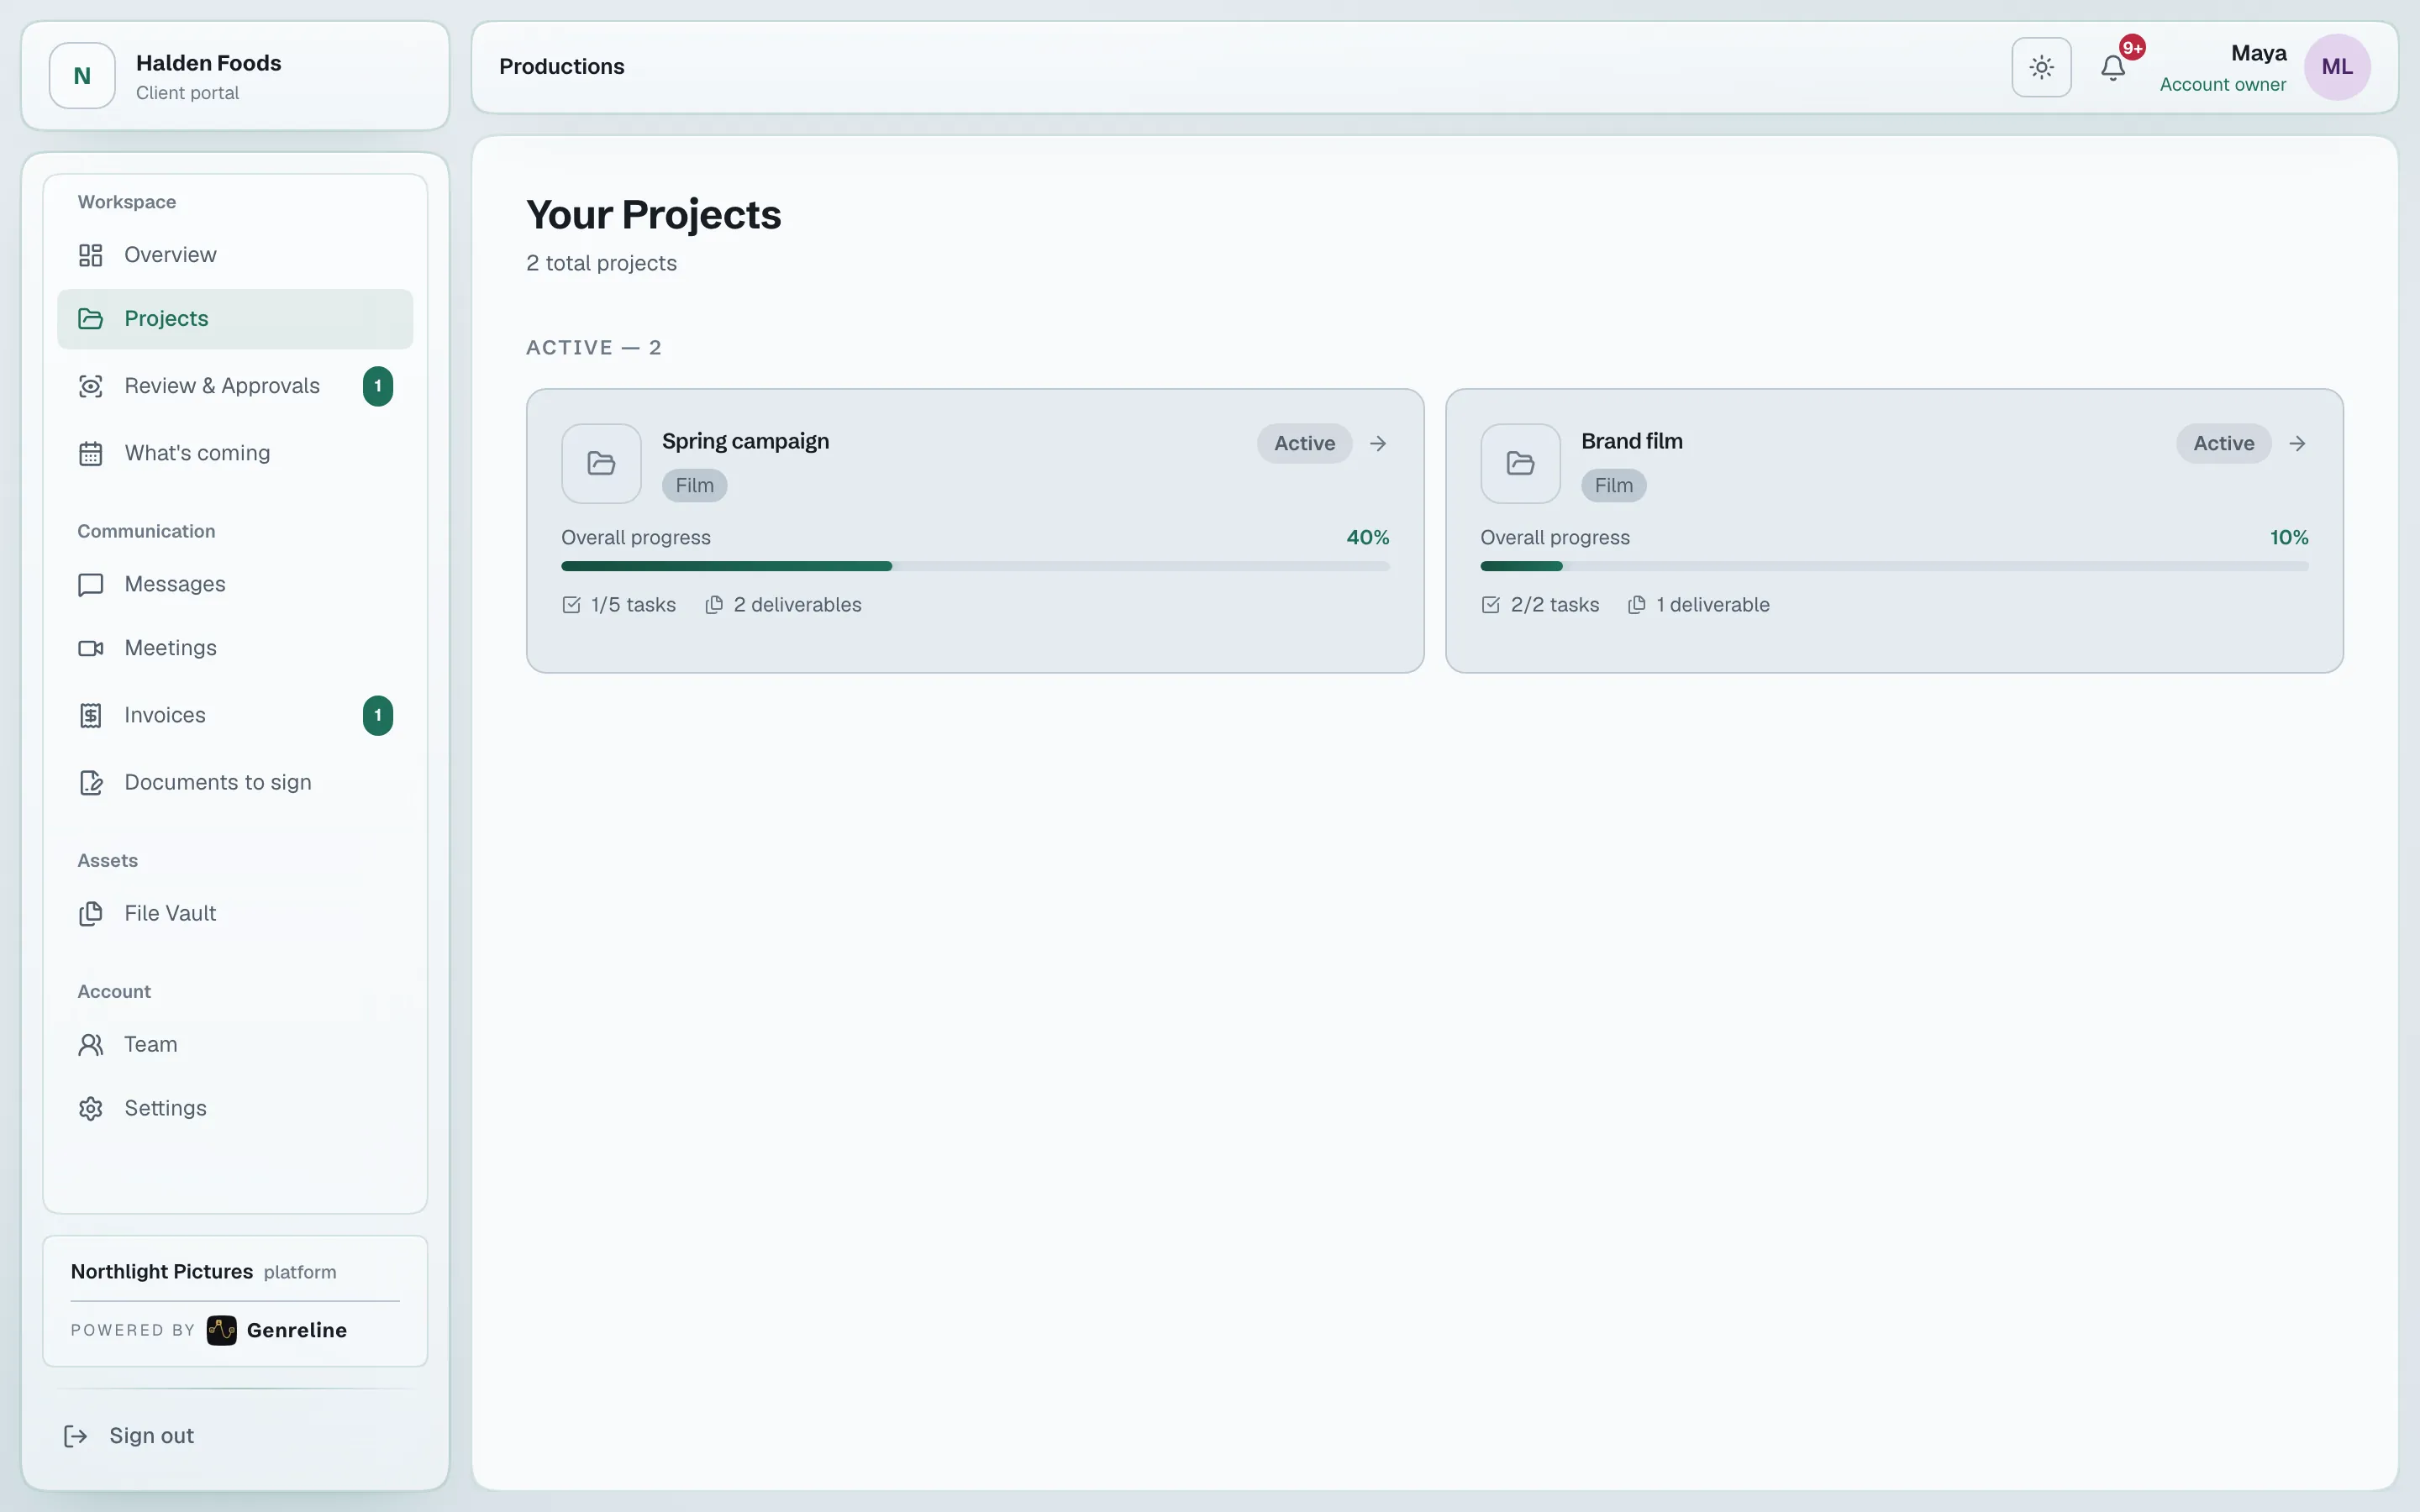Viewport: 2420px width, 1512px height.
Task: Click the Invoices receipt icon
Action: pos(91,716)
